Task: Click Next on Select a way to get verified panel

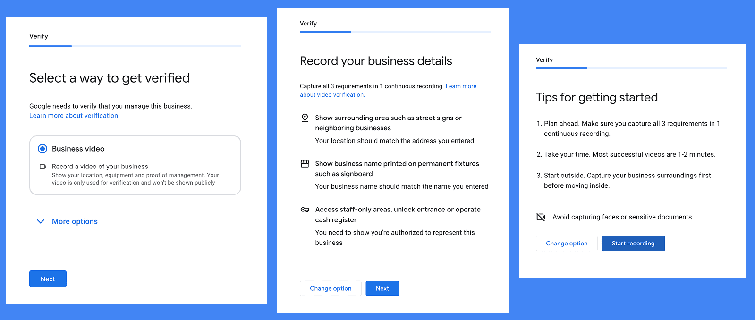Action: pyautogui.click(x=48, y=279)
